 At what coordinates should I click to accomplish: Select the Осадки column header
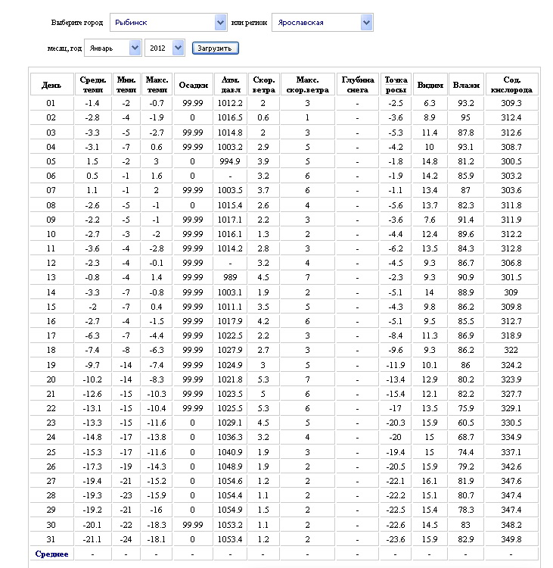point(193,85)
